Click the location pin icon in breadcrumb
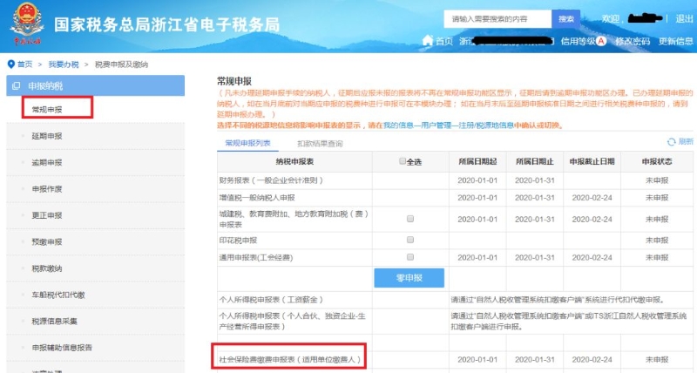Image resolution: width=697 pixels, height=373 pixels. point(10,64)
